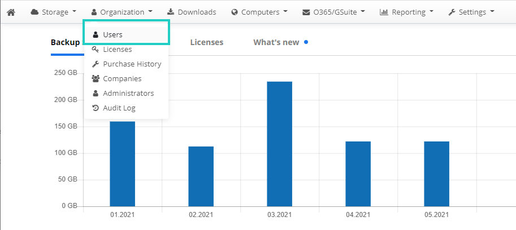Open Purchase History menu entry
This screenshot has height=230, width=516.
(126, 64)
